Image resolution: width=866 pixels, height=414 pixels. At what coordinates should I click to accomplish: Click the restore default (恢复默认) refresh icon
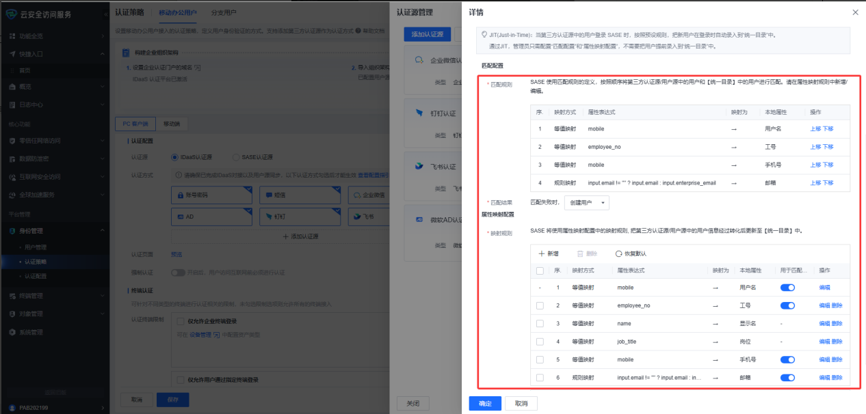pyautogui.click(x=618, y=253)
